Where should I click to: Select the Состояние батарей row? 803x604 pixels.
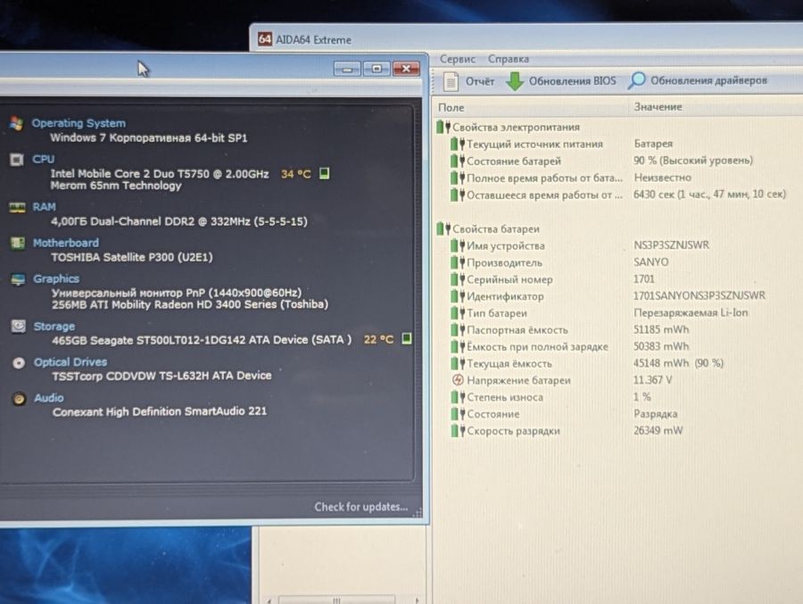[601, 161]
